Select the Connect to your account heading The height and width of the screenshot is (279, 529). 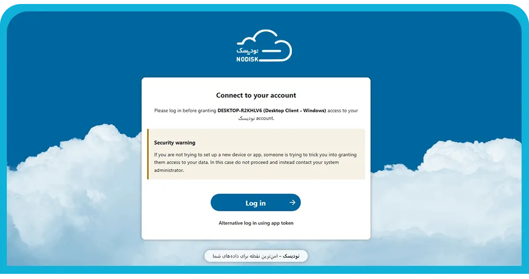tap(256, 95)
